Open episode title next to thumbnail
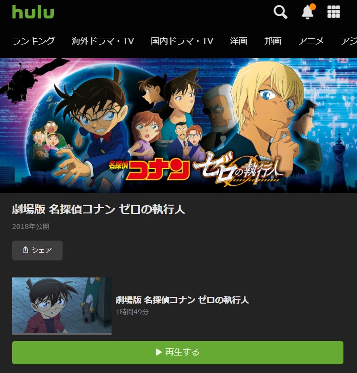This screenshot has height=373, width=357. click(182, 300)
